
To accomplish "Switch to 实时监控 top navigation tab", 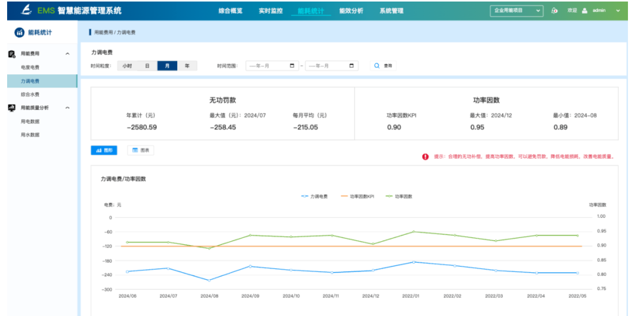I will click(x=270, y=11).
